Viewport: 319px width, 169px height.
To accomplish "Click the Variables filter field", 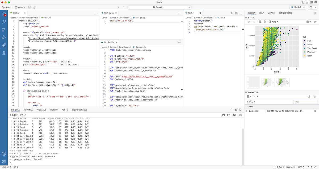I will [305, 102].
